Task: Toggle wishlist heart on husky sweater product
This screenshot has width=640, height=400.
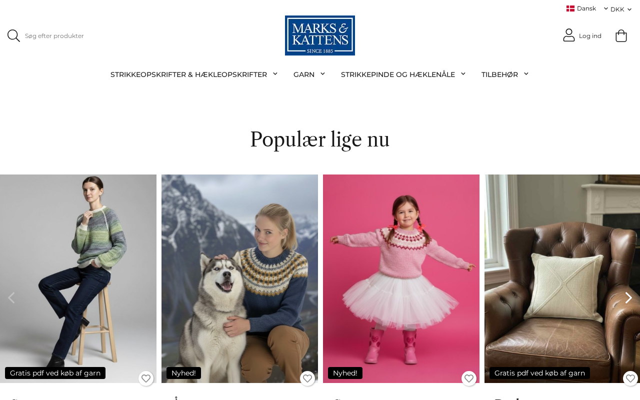Action: pos(307,378)
